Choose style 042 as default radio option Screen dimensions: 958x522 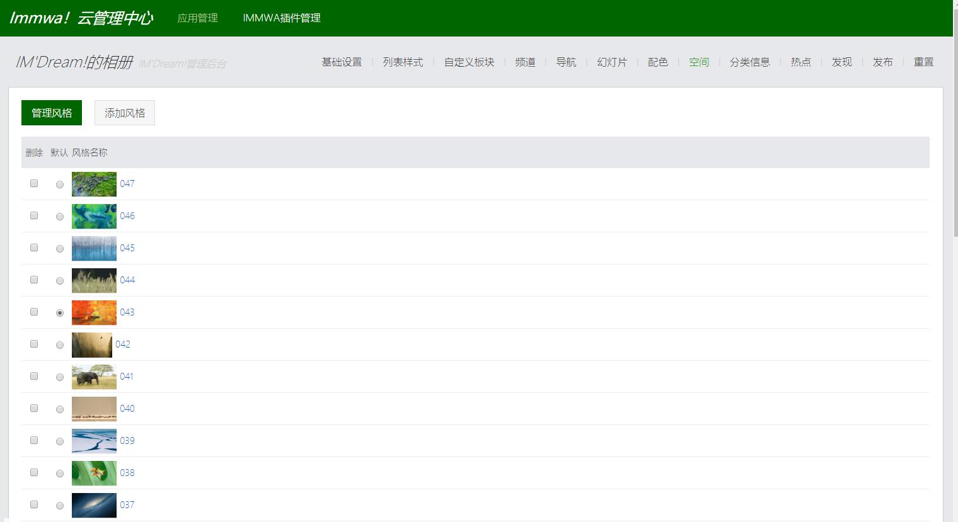point(60,345)
